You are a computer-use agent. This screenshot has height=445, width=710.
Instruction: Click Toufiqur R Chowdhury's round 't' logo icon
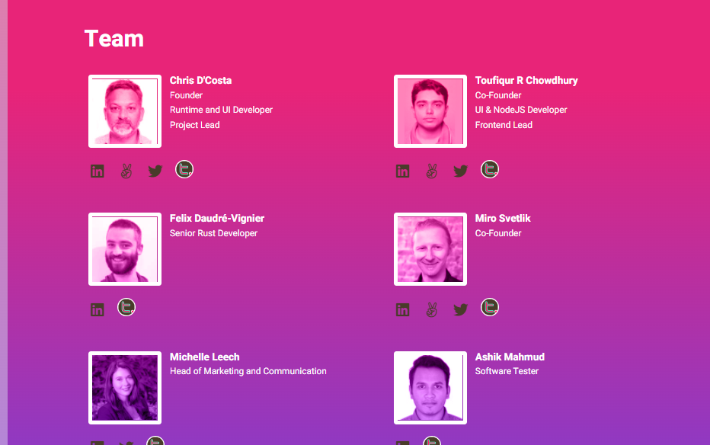tap(490, 169)
